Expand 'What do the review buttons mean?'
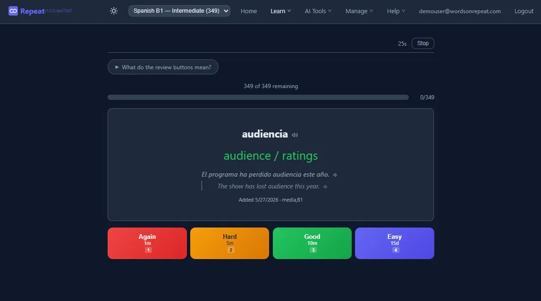The width and height of the screenshot is (541, 301). (163, 67)
